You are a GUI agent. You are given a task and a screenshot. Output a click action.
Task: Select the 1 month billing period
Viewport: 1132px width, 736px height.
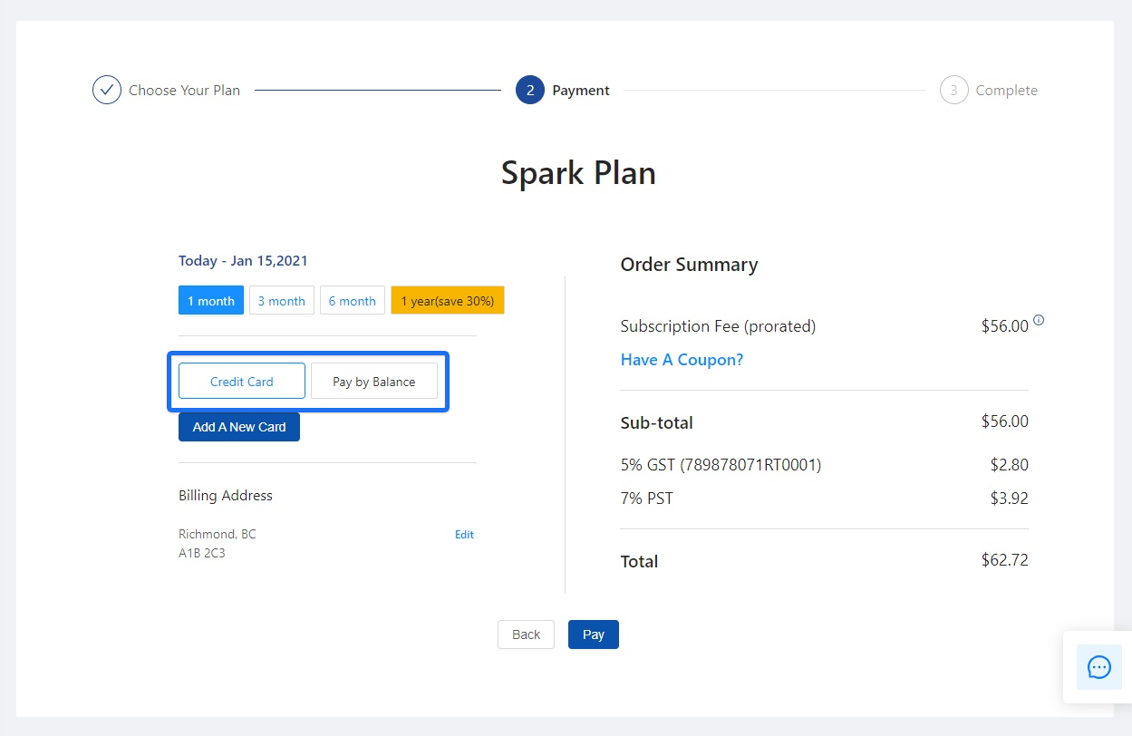(x=211, y=301)
